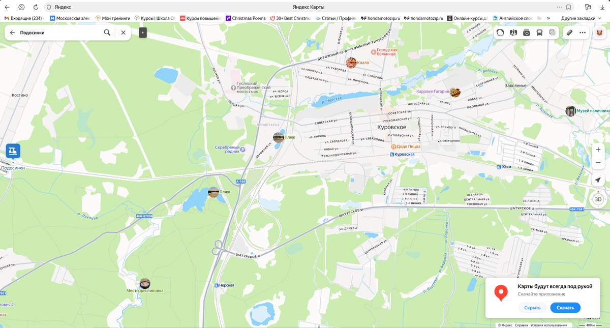This screenshot has height=328, width=610.
Task: Select Нерская railway station
Action: (217, 285)
